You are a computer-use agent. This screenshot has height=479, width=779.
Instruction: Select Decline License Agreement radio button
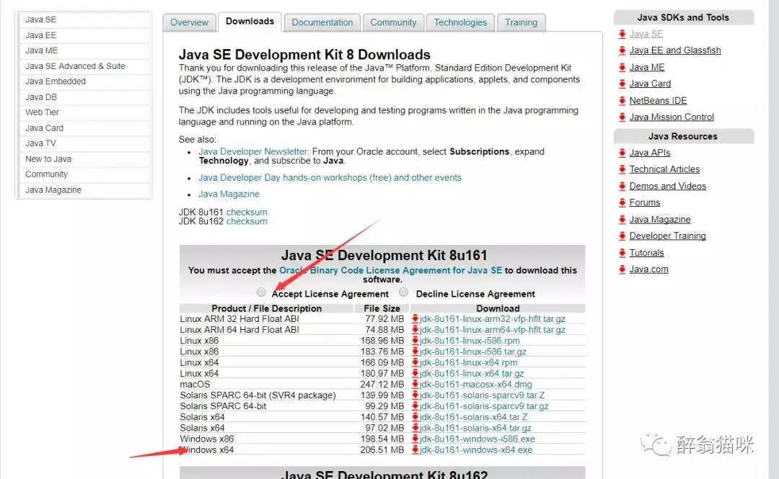[403, 292]
